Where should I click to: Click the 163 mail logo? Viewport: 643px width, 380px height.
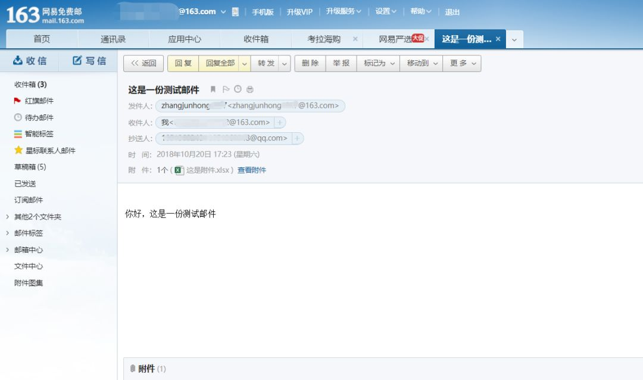click(x=45, y=15)
